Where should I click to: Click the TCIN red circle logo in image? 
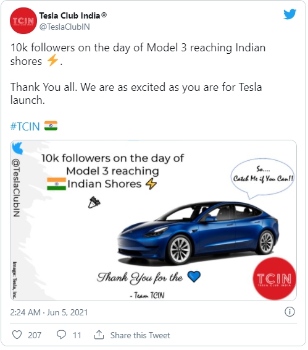(274, 279)
